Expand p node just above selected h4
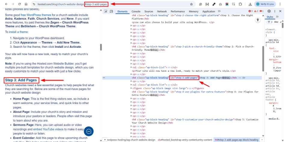The height and width of the screenshot is (142, 285). tap(131, 74)
